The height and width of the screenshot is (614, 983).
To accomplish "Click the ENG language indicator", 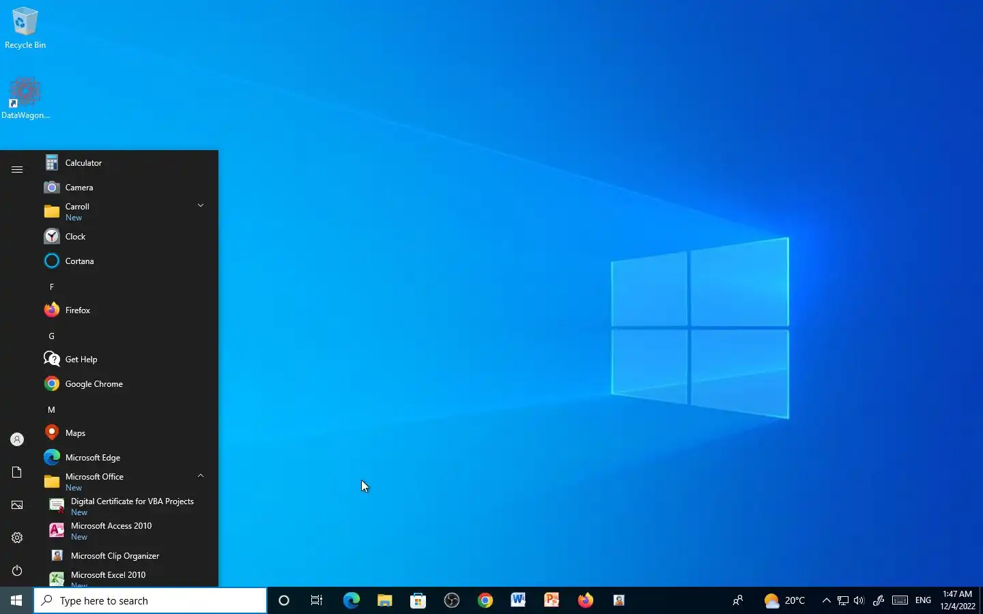I will coord(923,600).
